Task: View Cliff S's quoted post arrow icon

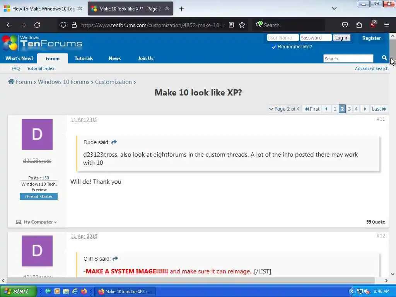Action: [x=115, y=259]
